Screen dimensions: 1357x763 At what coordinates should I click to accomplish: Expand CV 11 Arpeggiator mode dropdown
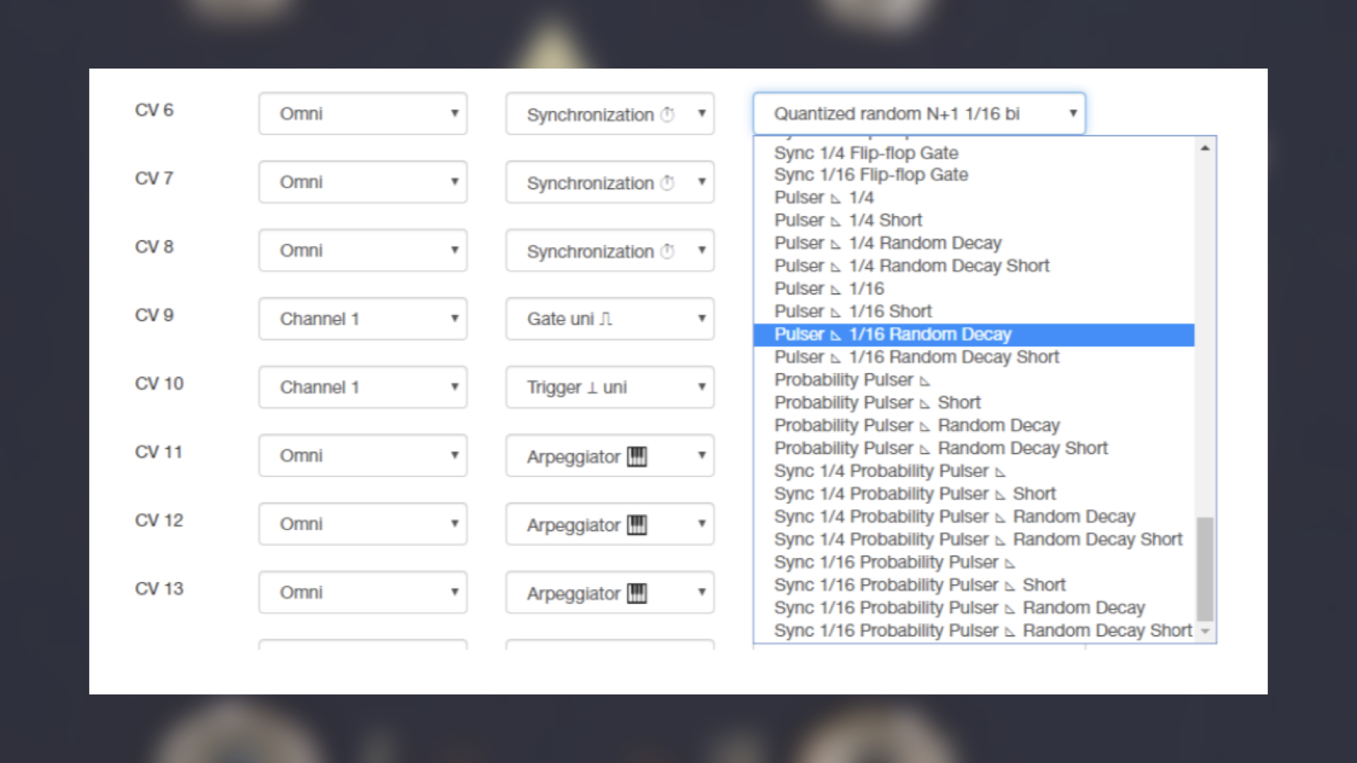(610, 456)
